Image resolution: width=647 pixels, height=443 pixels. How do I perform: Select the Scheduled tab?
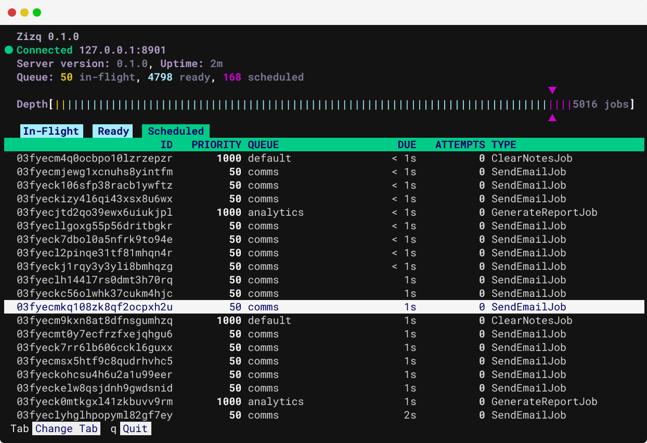176,131
